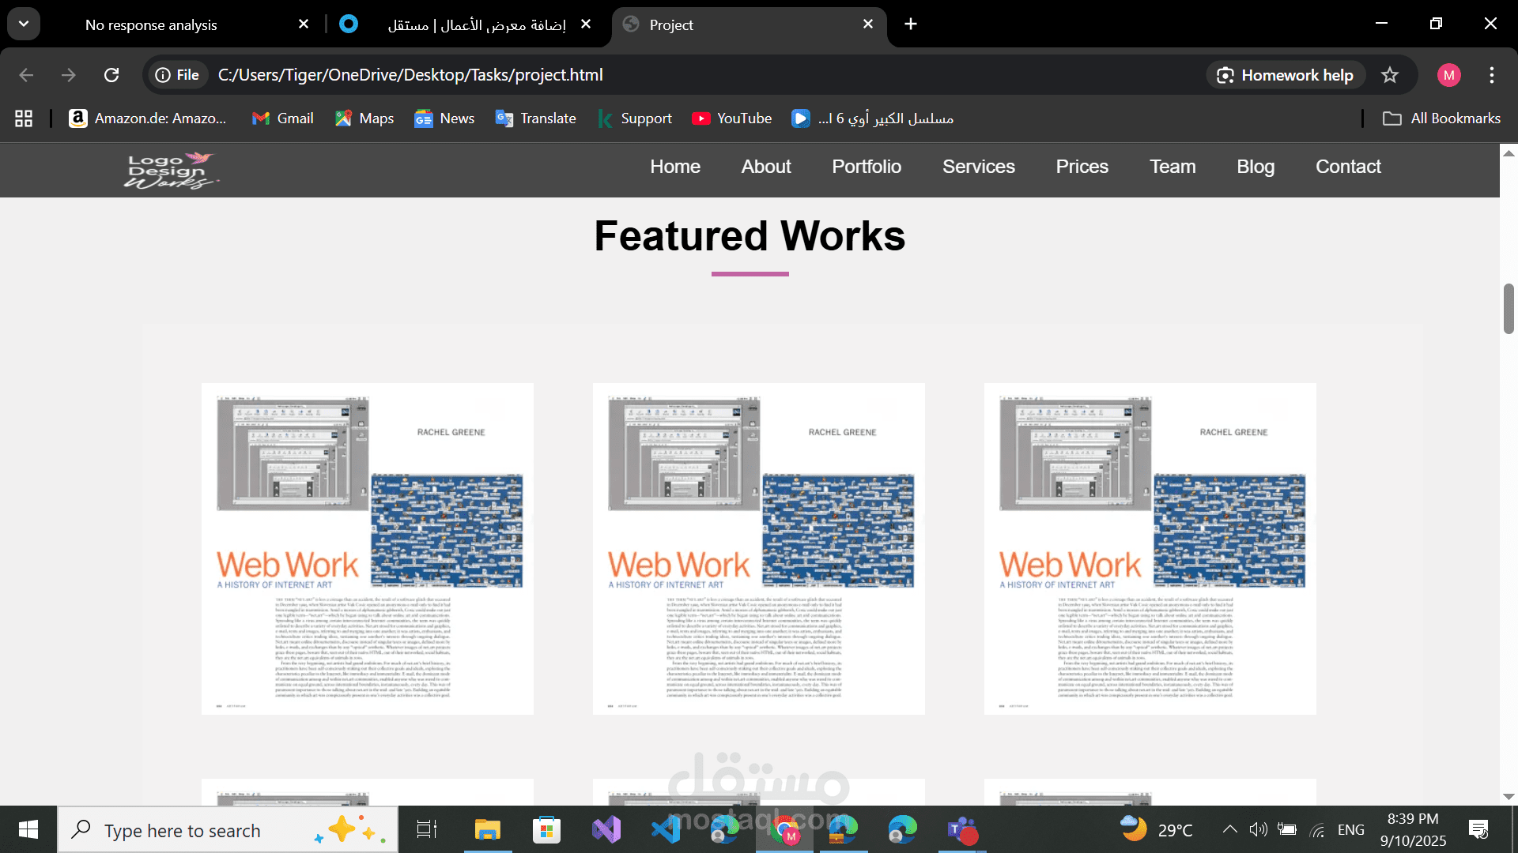Close the No response analysis tab

click(x=304, y=24)
